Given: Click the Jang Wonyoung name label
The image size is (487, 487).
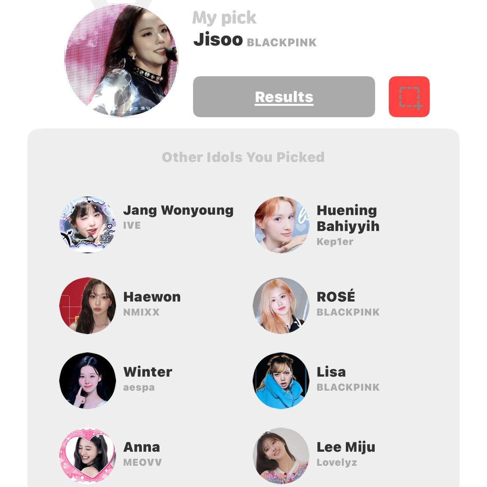Looking at the screenshot, I should [x=178, y=211].
